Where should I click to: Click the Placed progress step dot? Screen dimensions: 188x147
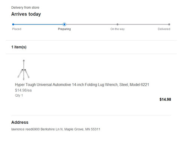[13, 24]
